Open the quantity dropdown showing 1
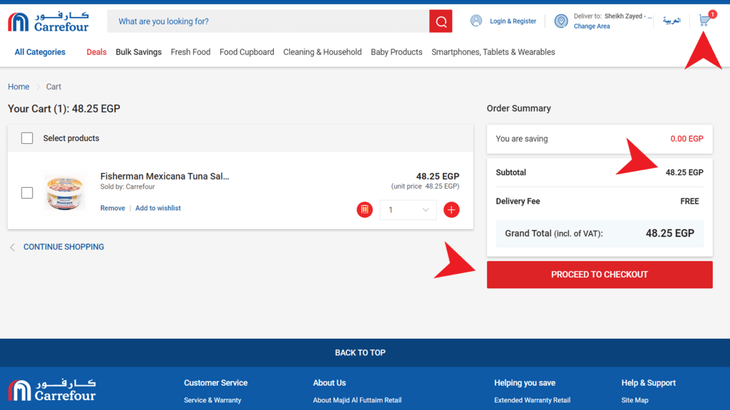This screenshot has width=730, height=410. (x=408, y=210)
